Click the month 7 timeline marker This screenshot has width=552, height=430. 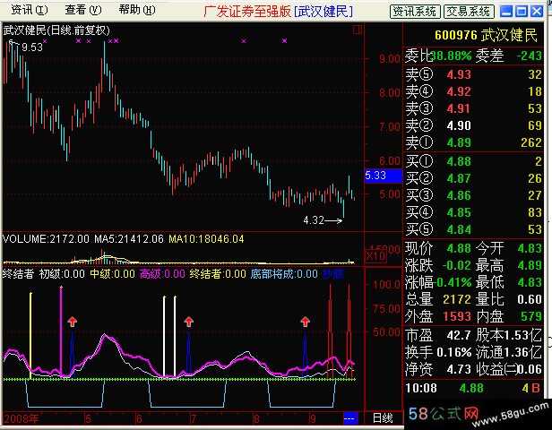pos(194,418)
